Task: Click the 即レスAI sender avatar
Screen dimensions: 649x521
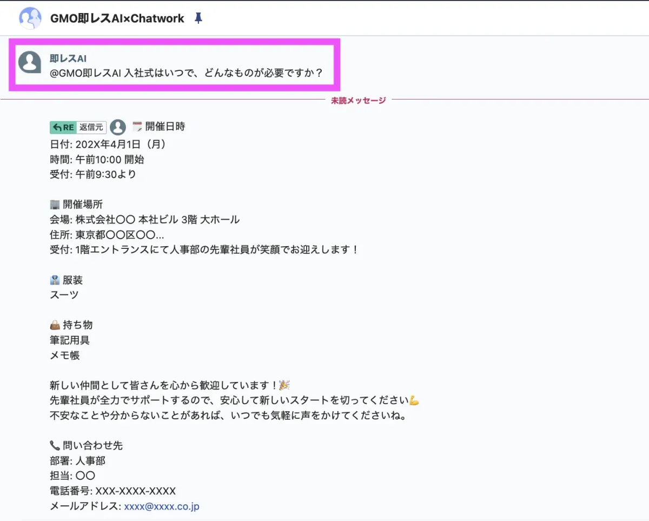Action: point(30,62)
